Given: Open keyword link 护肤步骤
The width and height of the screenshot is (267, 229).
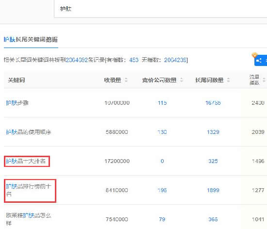Looking at the screenshot, I should pyautogui.click(x=17, y=103).
